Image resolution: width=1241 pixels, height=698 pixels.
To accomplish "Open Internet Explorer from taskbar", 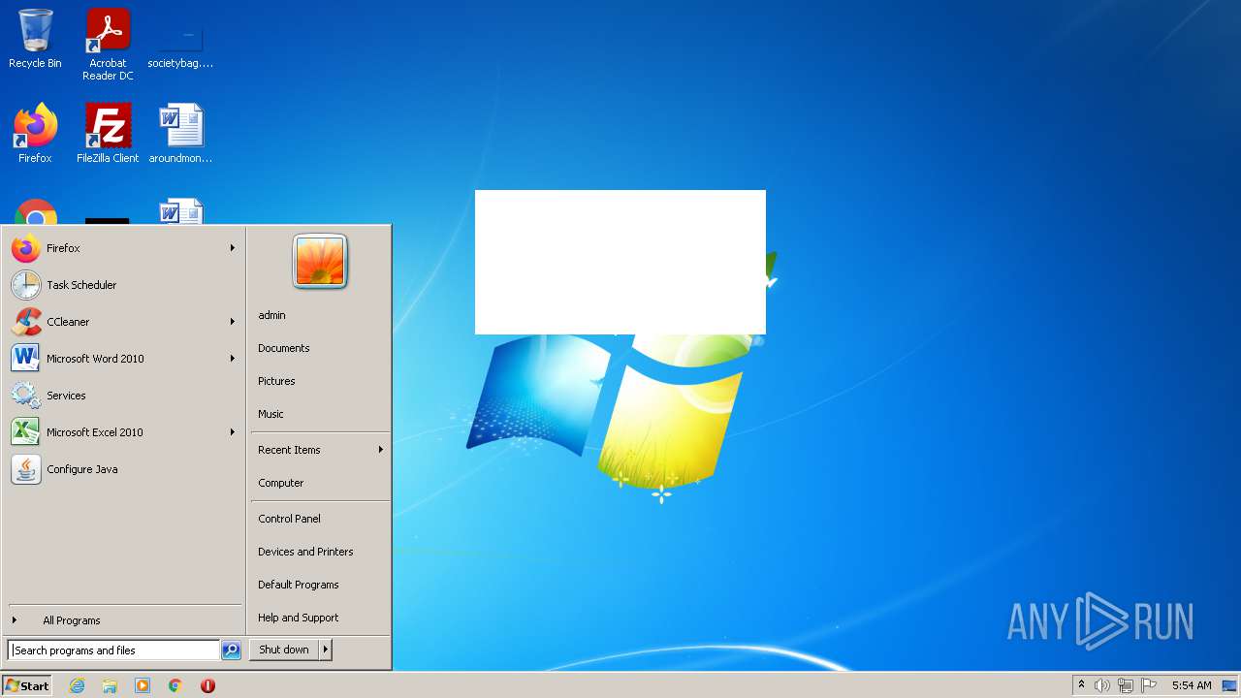I will [77, 685].
